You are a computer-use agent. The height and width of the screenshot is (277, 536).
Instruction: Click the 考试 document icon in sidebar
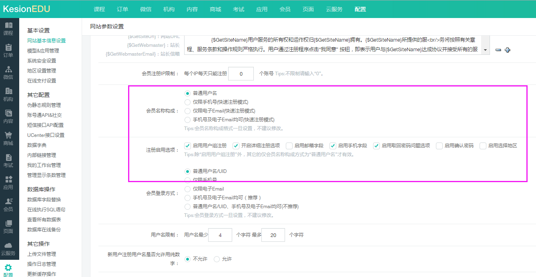[8, 157]
